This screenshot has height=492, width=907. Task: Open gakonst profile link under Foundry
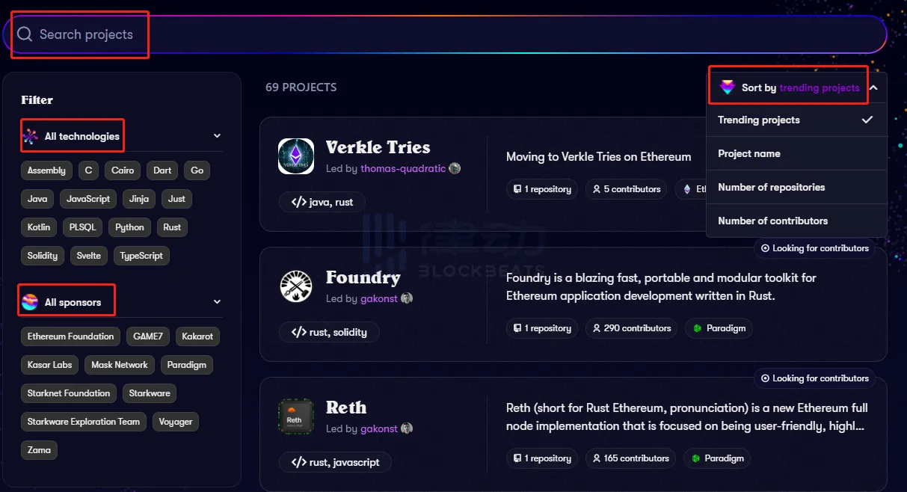tap(379, 299)
